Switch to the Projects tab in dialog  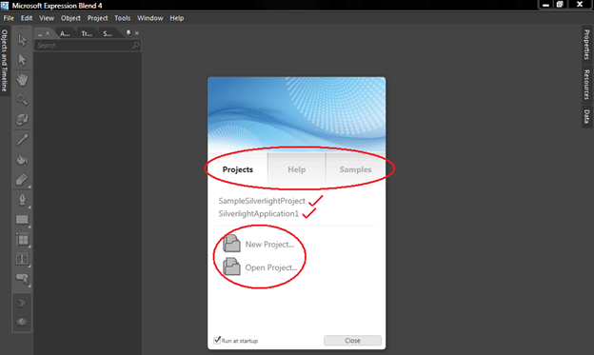(x=238, y=169)
